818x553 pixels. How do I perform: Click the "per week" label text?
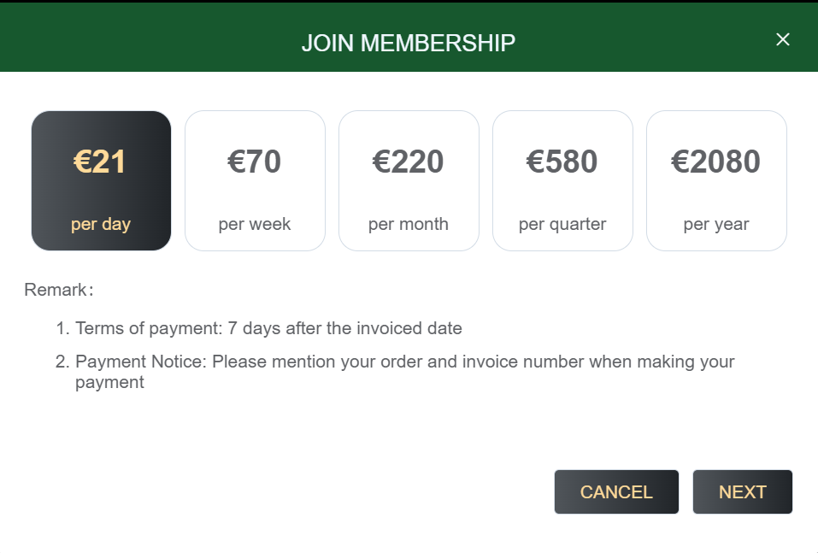[255, 225]
